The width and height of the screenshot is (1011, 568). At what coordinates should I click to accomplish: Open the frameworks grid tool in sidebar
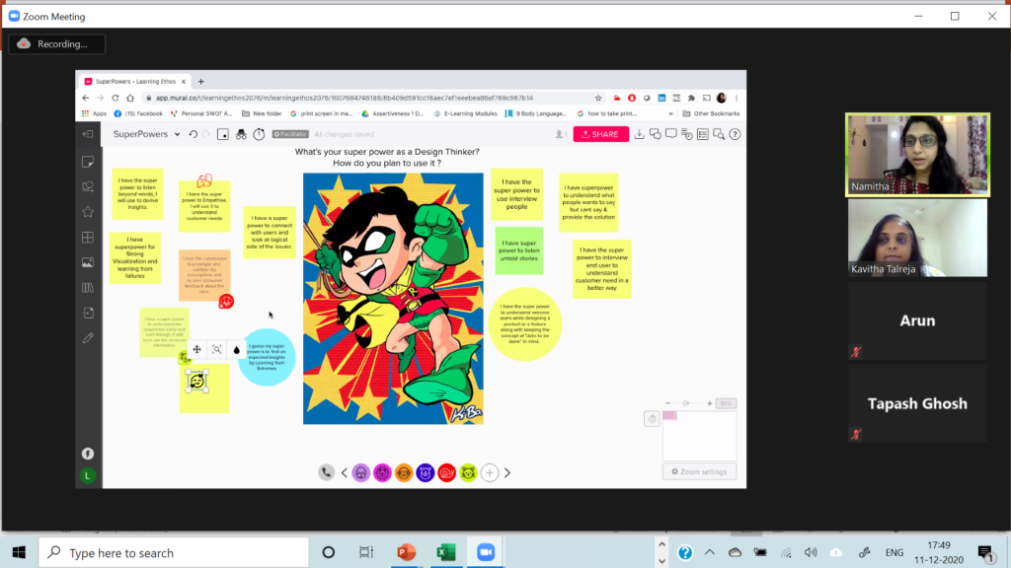point(88,238)
